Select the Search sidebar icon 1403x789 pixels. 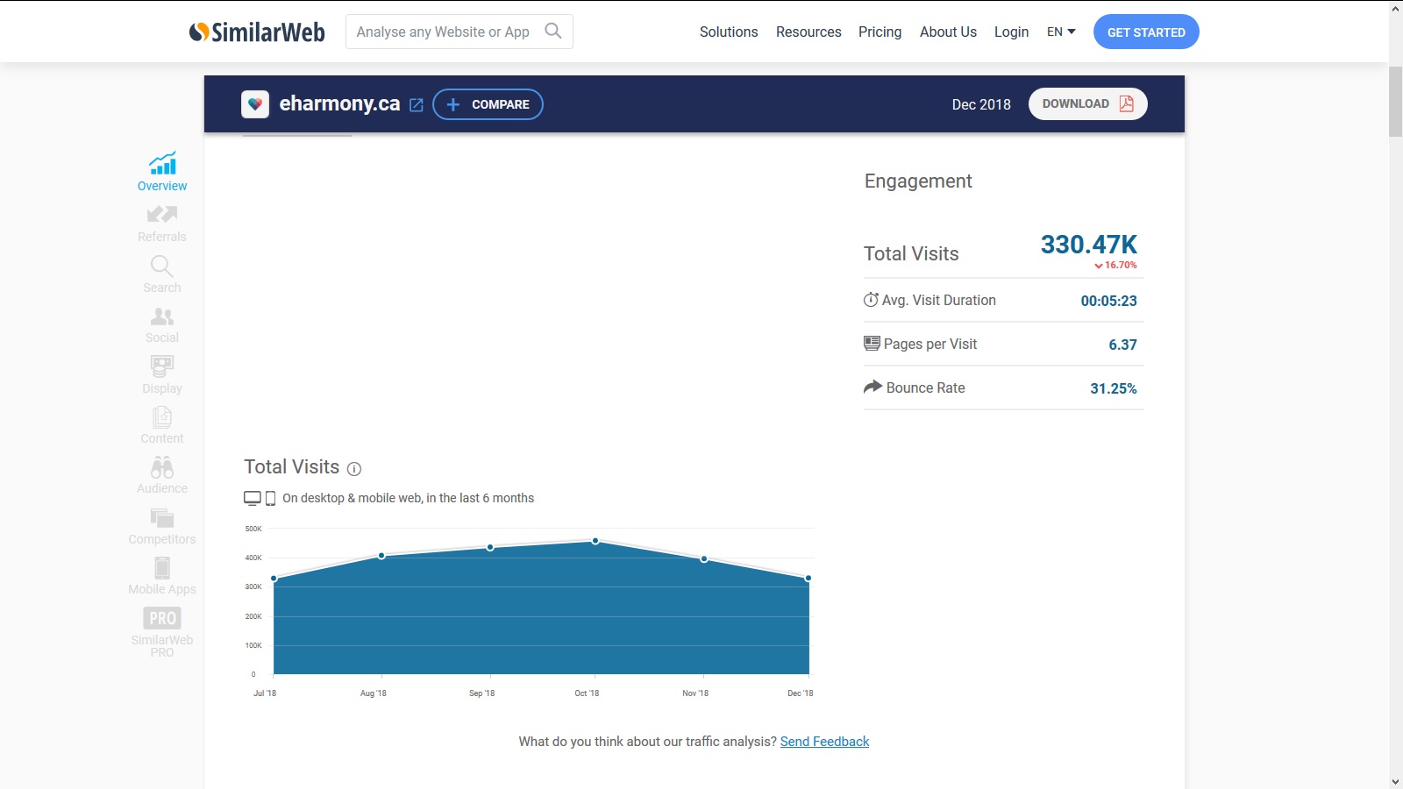[162, 266]
